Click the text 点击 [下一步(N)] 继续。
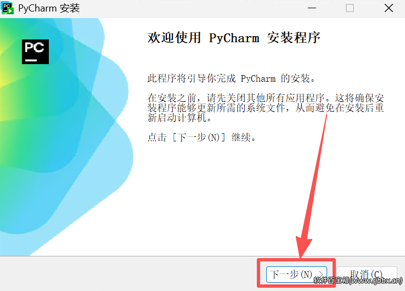405x291 pixels. pyautogui.click(x=202, y=137)
